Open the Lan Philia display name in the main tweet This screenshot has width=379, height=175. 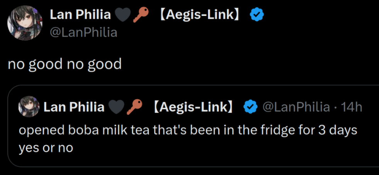coord(80,15)
